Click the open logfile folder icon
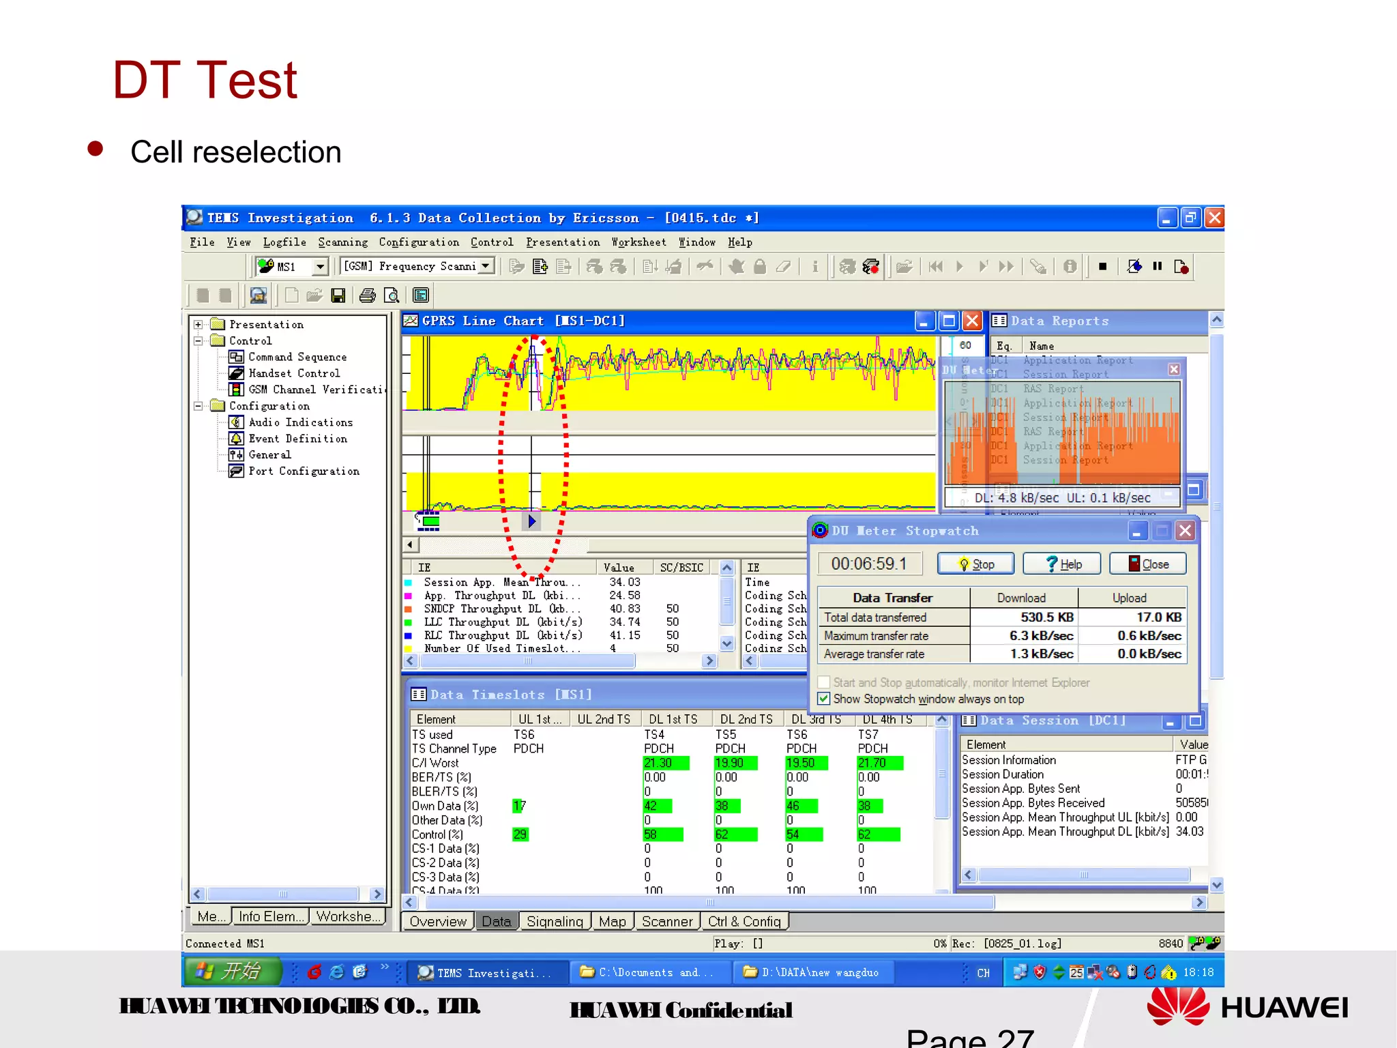 click(905, 267)
